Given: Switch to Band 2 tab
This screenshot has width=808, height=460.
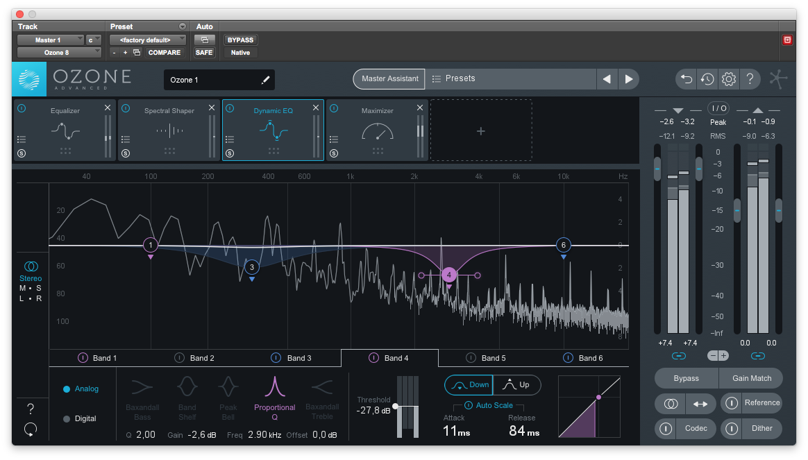Looking at the screenshot, I should pos(194,358).
